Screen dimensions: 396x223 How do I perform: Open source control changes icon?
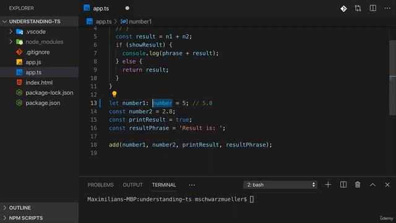click(344, 9)
